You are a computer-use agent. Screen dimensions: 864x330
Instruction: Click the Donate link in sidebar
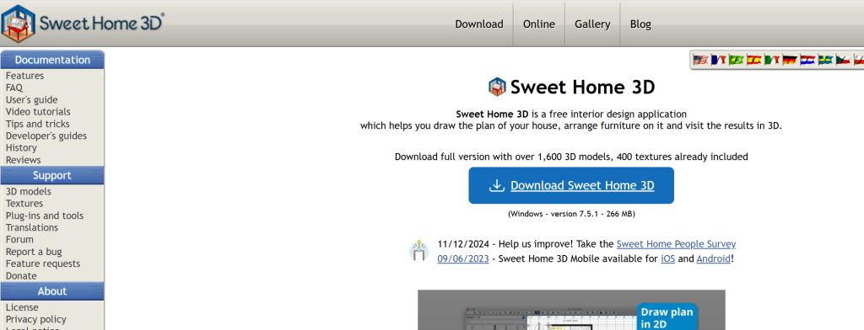(x=21, y=276)
